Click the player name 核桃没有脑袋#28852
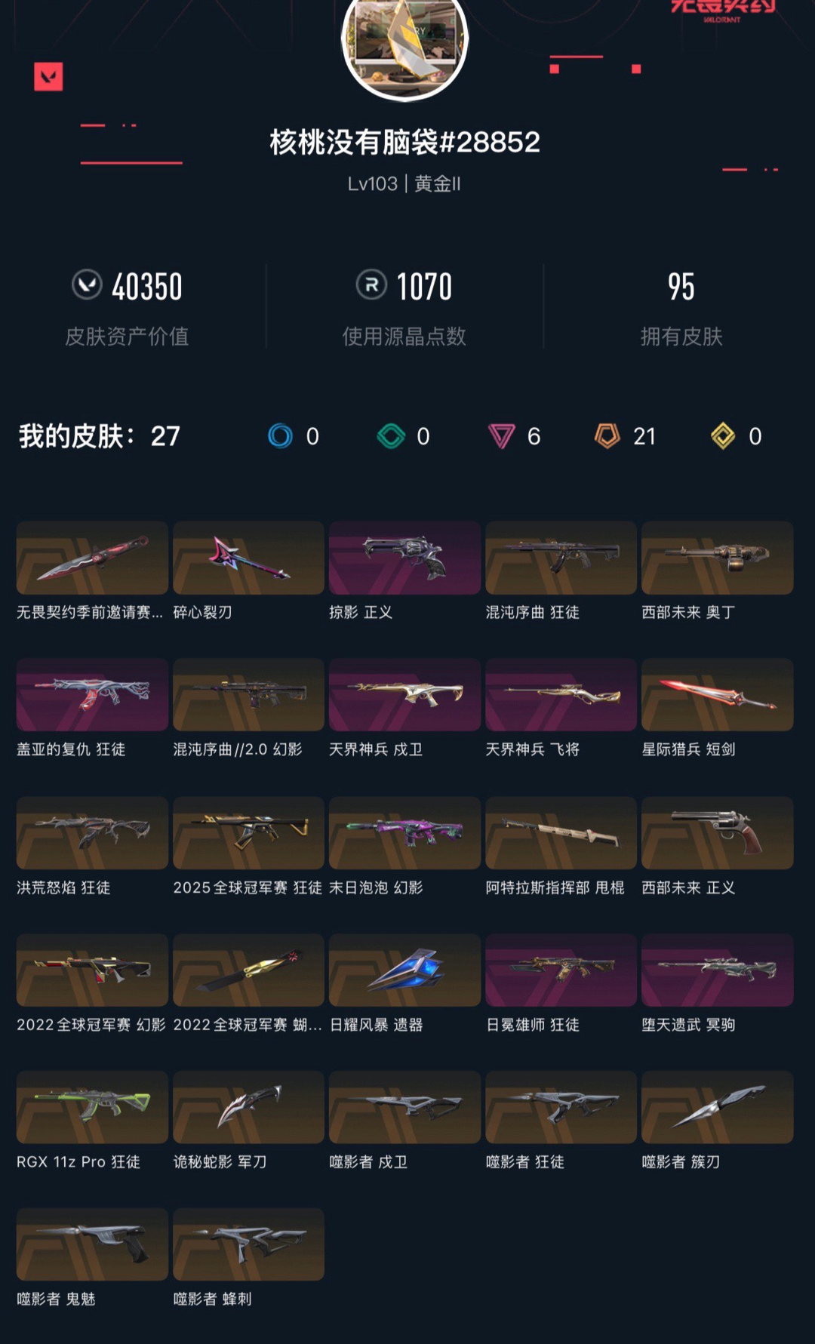Image resolution: width=815 pixels, height=1344 pixels. point(405,142)
